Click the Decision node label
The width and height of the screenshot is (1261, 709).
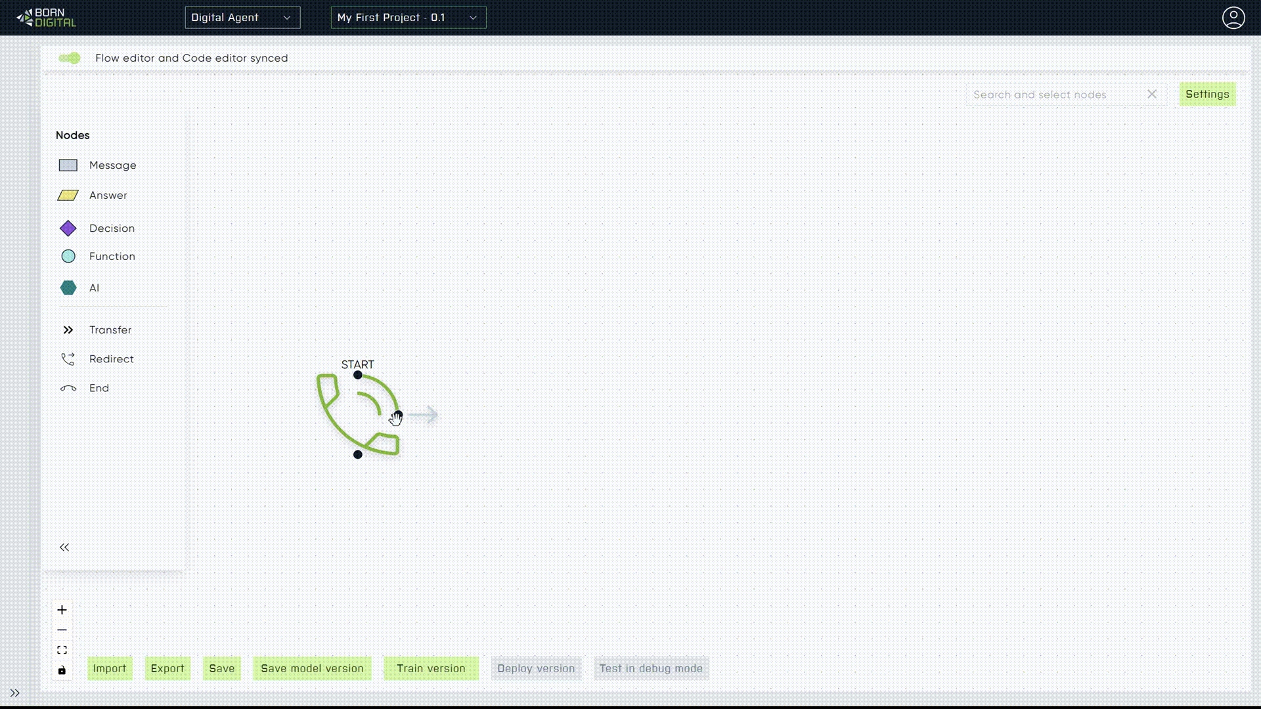[112, 228]
